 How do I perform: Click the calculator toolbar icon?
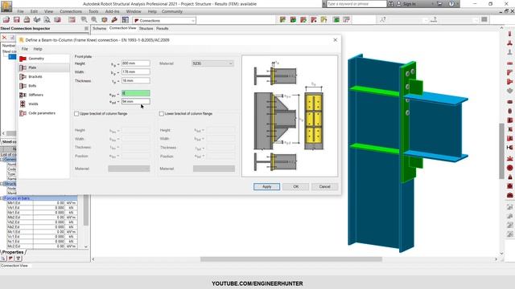[72, 20]
